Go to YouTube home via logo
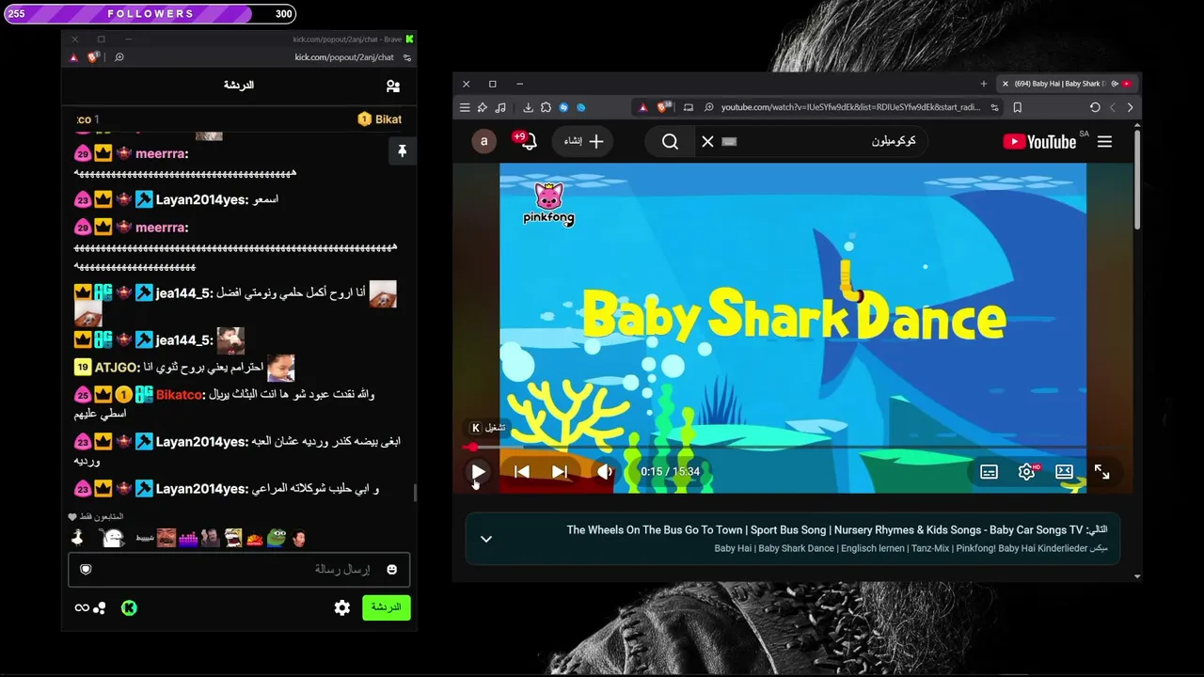 pyautogui.click(x=1039, y=142)
